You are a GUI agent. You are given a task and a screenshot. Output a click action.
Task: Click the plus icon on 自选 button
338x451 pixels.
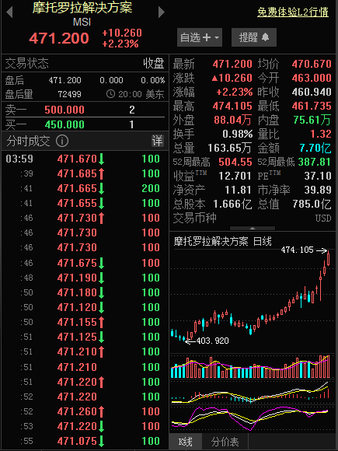coord(207,37)
